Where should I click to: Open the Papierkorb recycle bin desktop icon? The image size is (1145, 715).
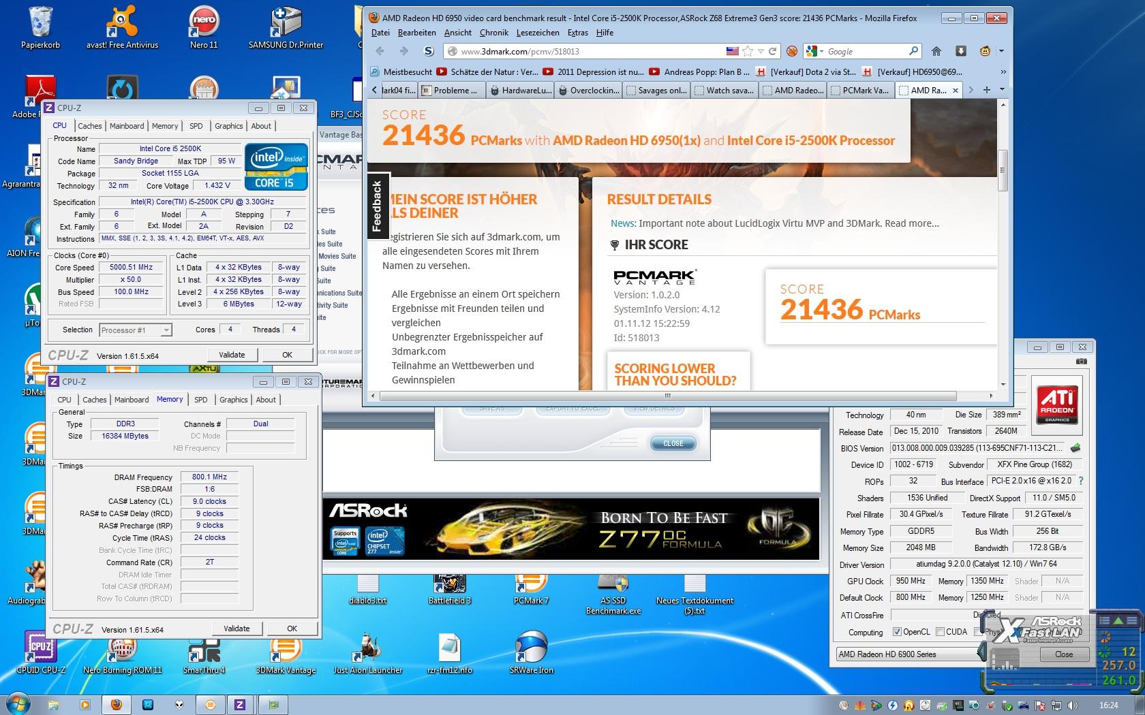[x=40, y=27]
